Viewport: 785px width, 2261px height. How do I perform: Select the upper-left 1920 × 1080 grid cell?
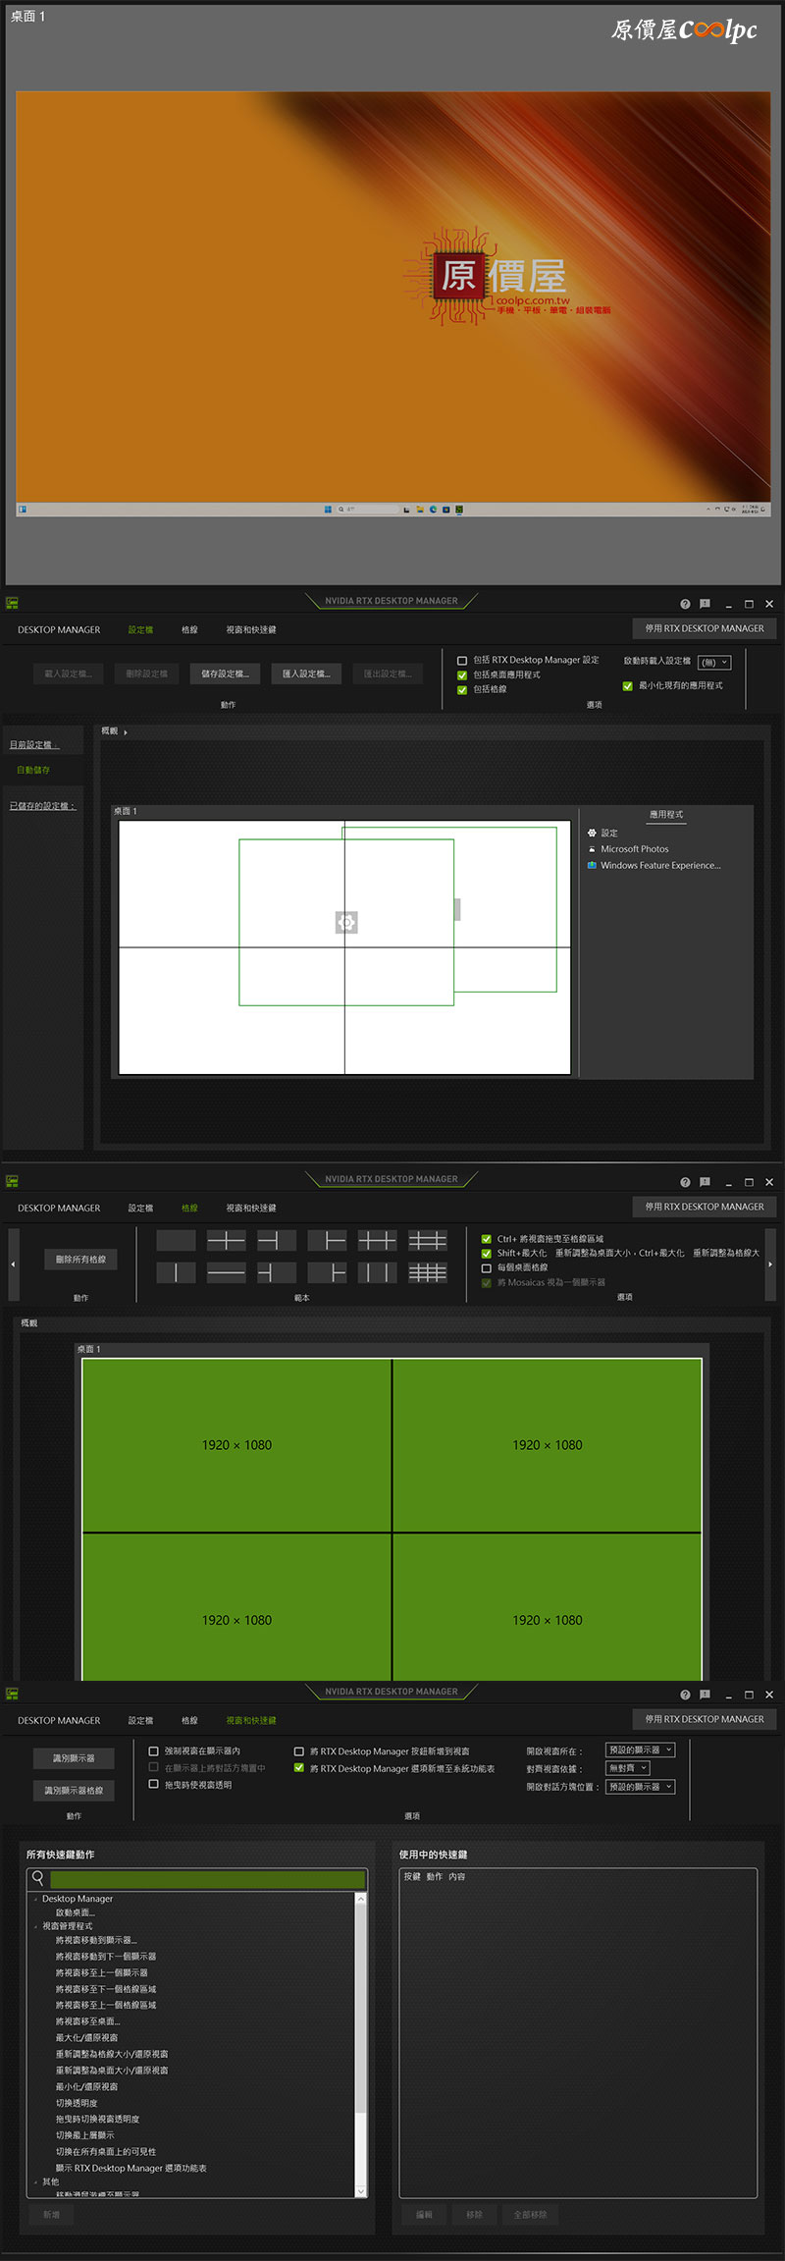coord(236,1445)
